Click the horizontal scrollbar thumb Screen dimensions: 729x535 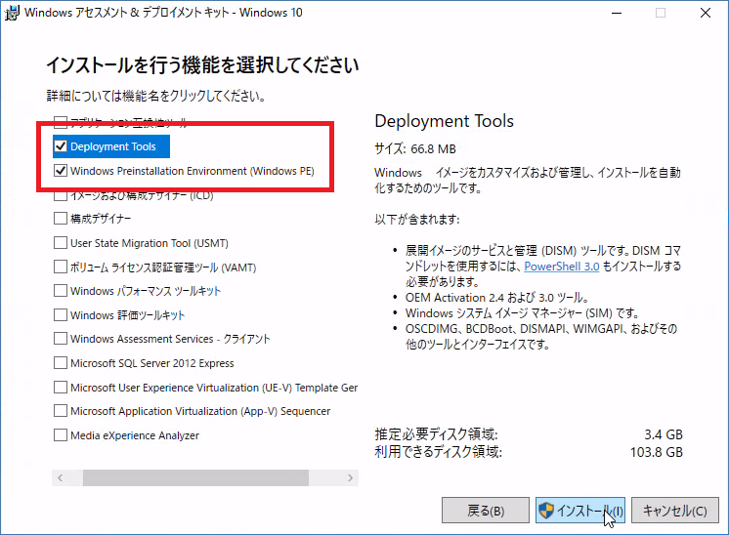[195, 477]
